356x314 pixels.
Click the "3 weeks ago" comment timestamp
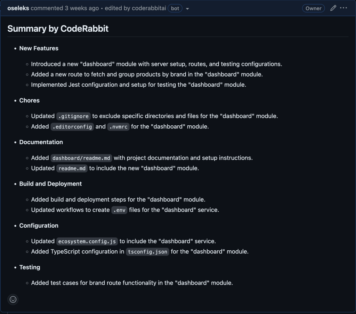pos(82,8)
